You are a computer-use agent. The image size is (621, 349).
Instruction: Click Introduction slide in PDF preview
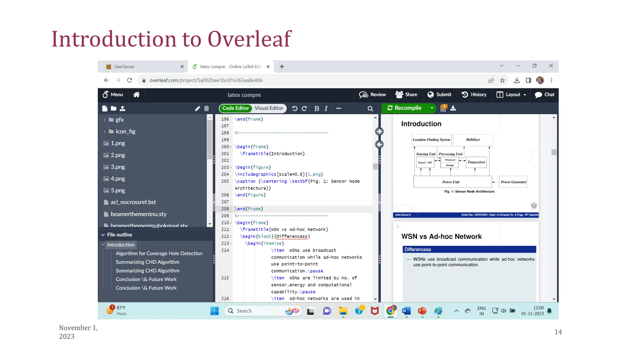[465, 166]
